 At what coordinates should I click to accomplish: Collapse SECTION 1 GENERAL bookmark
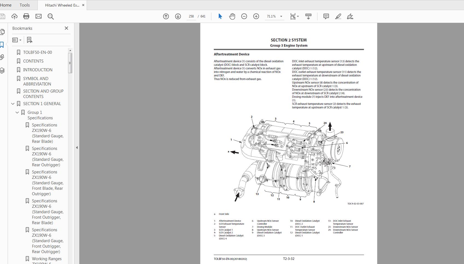[13, 104]
